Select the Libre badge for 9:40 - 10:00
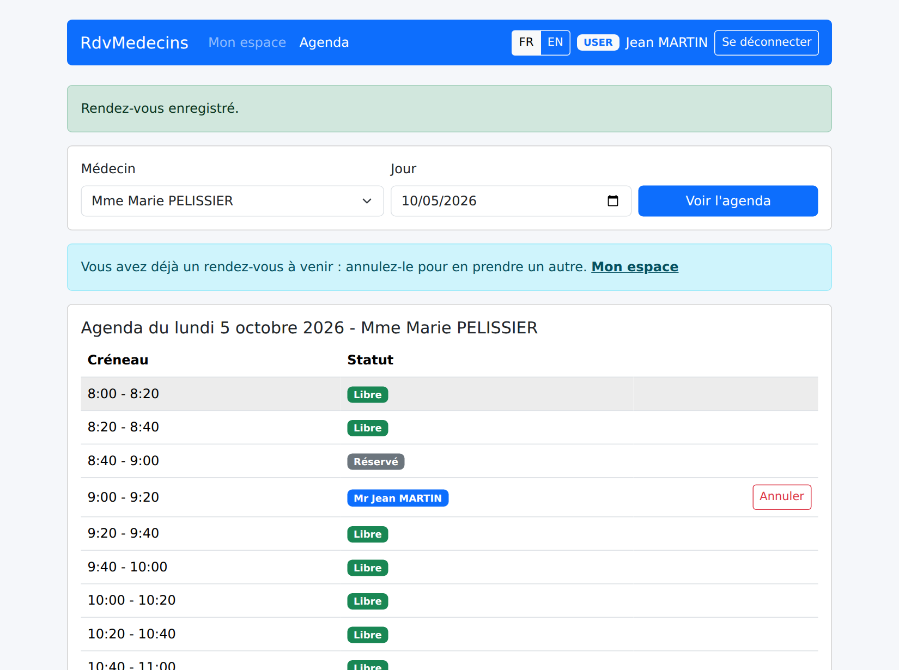Image resolution: width=899 pixels, height=670 pixels. [x=368, y=568]
